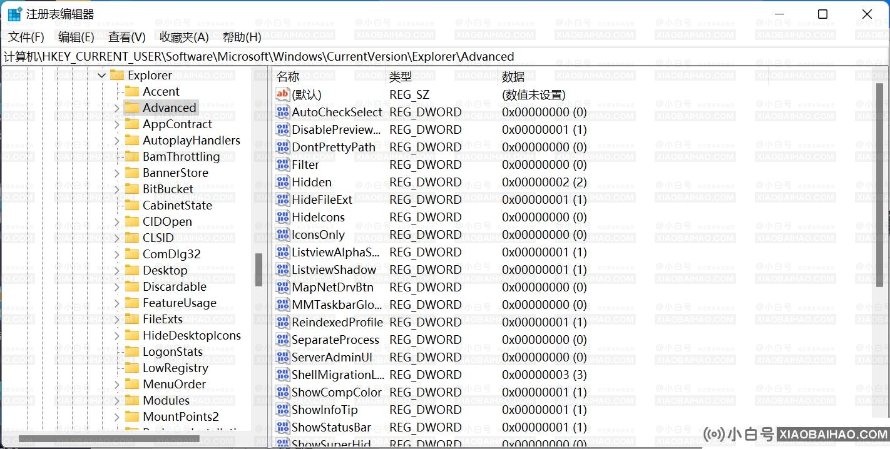Expand the BitBucket key
The image size is (890, 449).
(116, 189)
